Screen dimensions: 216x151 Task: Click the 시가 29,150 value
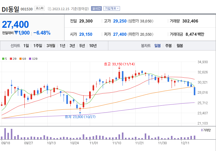tap(85, 34)
